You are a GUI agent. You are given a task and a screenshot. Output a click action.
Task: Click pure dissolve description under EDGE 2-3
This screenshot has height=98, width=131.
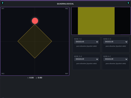116,46
